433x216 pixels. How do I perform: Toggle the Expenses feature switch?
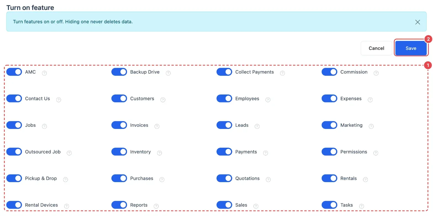[329, 98]
